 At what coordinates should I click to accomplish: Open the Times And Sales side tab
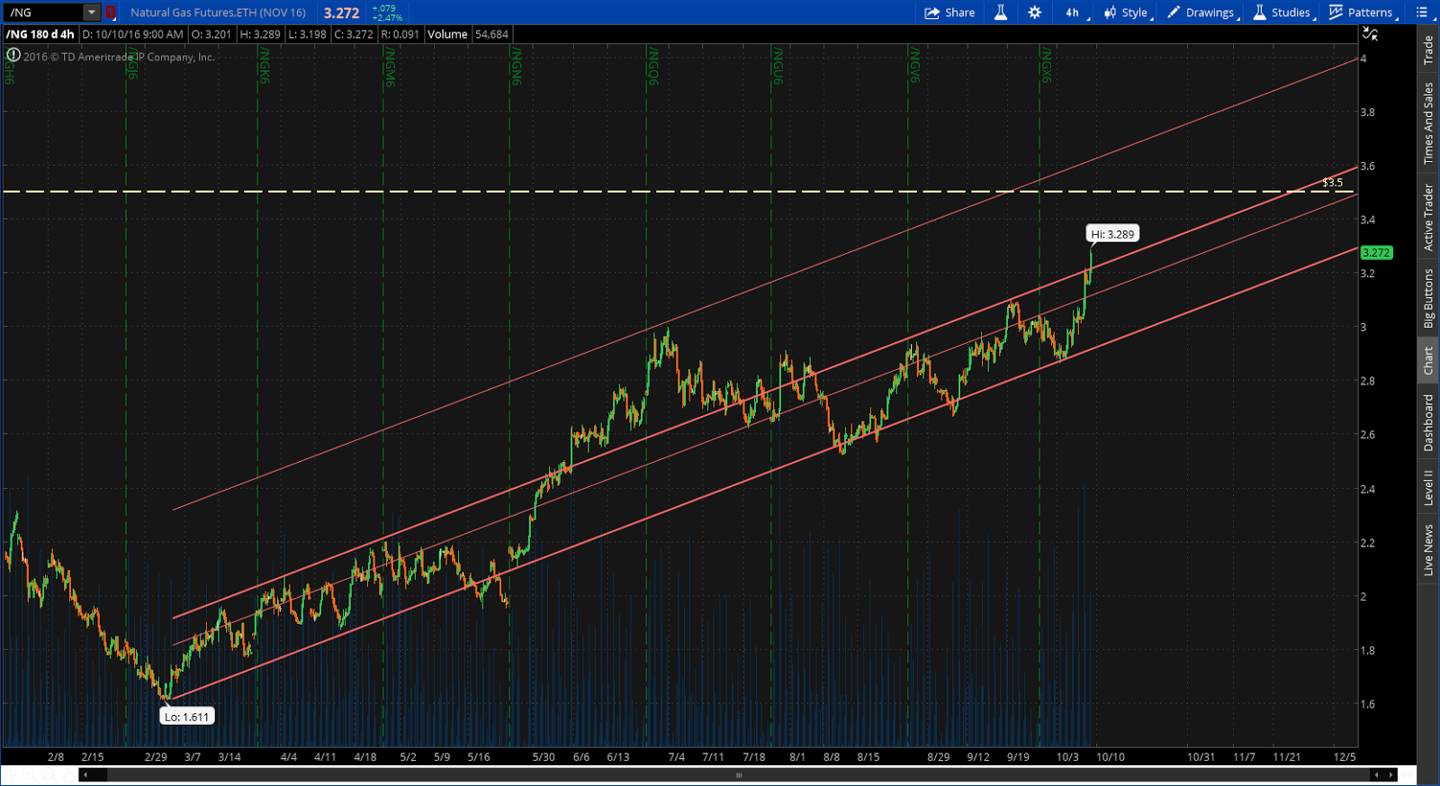1428,123
